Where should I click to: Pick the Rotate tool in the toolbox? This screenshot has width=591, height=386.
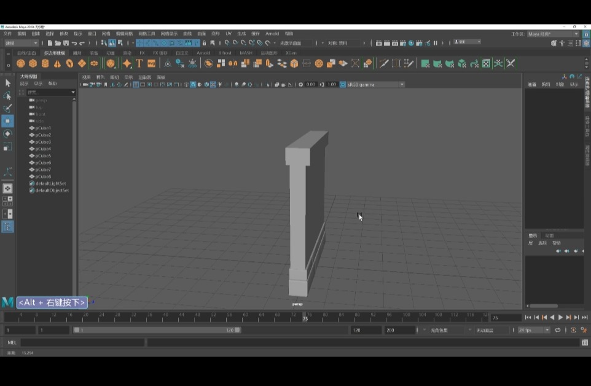(7, 134)
